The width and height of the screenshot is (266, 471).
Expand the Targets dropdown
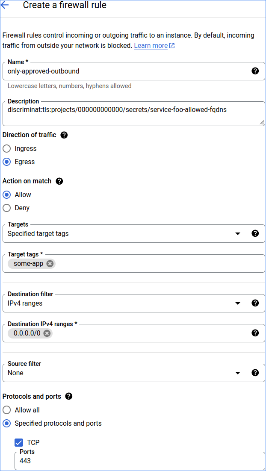point(238,234)
